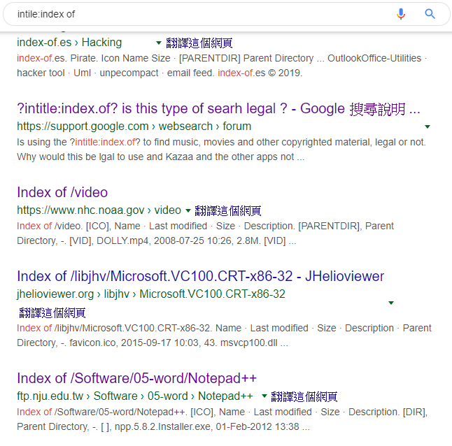Click the support.google.com websearch forum URL
Screen dimensions: 452x446
pyautogui.click(x=134, y=127)
